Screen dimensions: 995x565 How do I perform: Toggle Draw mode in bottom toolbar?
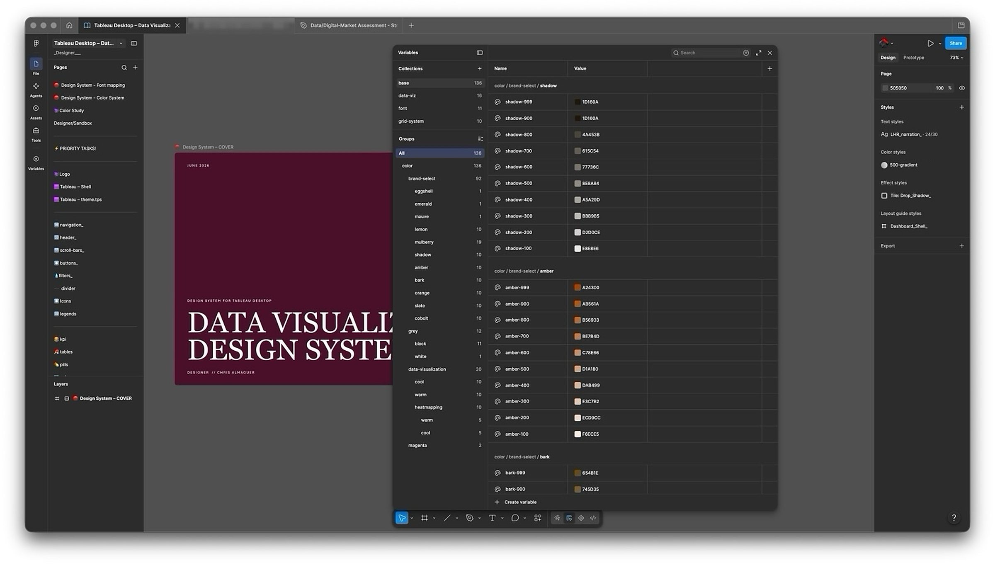[557, 518]
